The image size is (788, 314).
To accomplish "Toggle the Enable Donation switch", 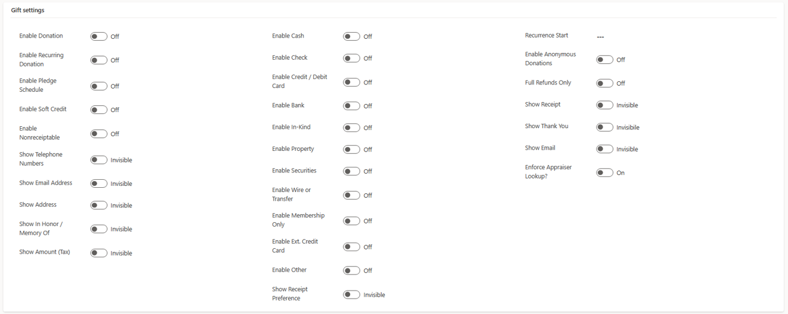I will (98, 36).
